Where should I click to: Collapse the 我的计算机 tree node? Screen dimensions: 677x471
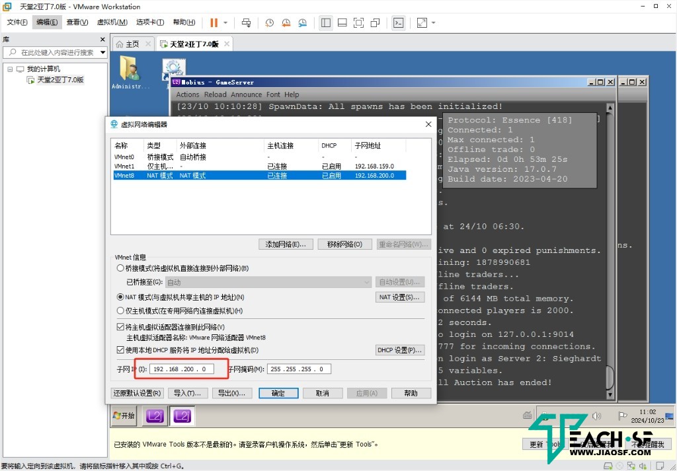10,69
